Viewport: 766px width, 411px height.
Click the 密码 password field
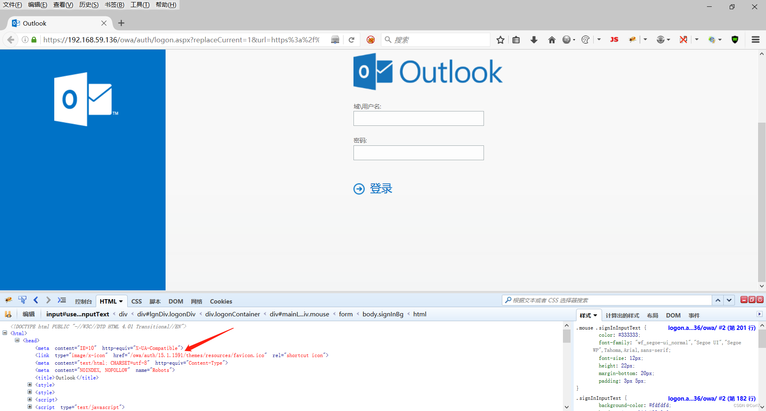(419, 153)
